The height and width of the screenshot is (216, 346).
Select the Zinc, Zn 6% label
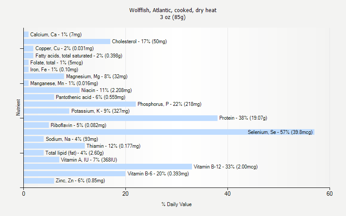click(x=80, y=181)
